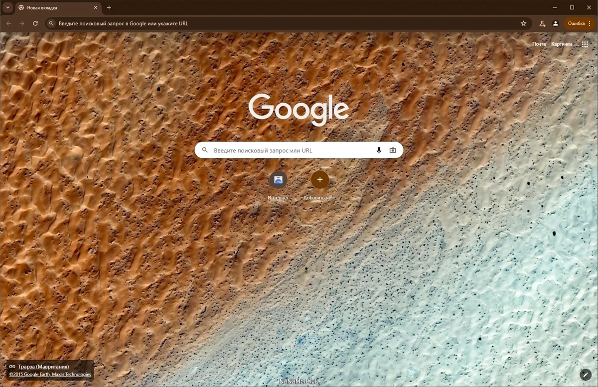Open the profile account icon
The width and height of the screenshot is (598, 387).
click(x=556, y=23)
